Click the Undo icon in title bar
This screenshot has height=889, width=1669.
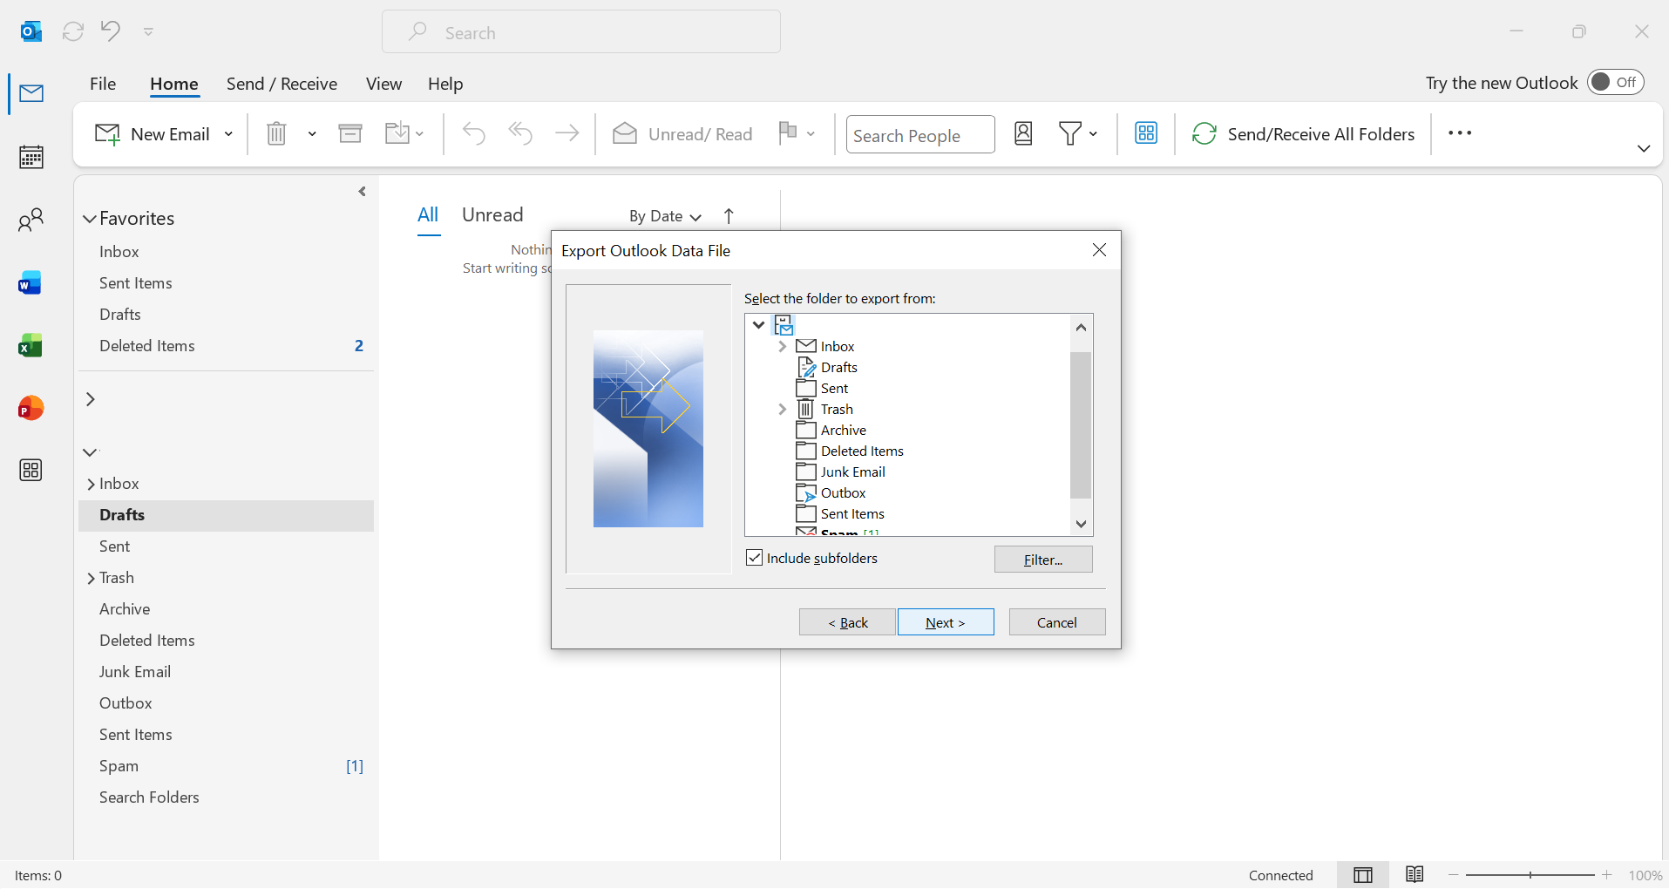pos(111,31)
